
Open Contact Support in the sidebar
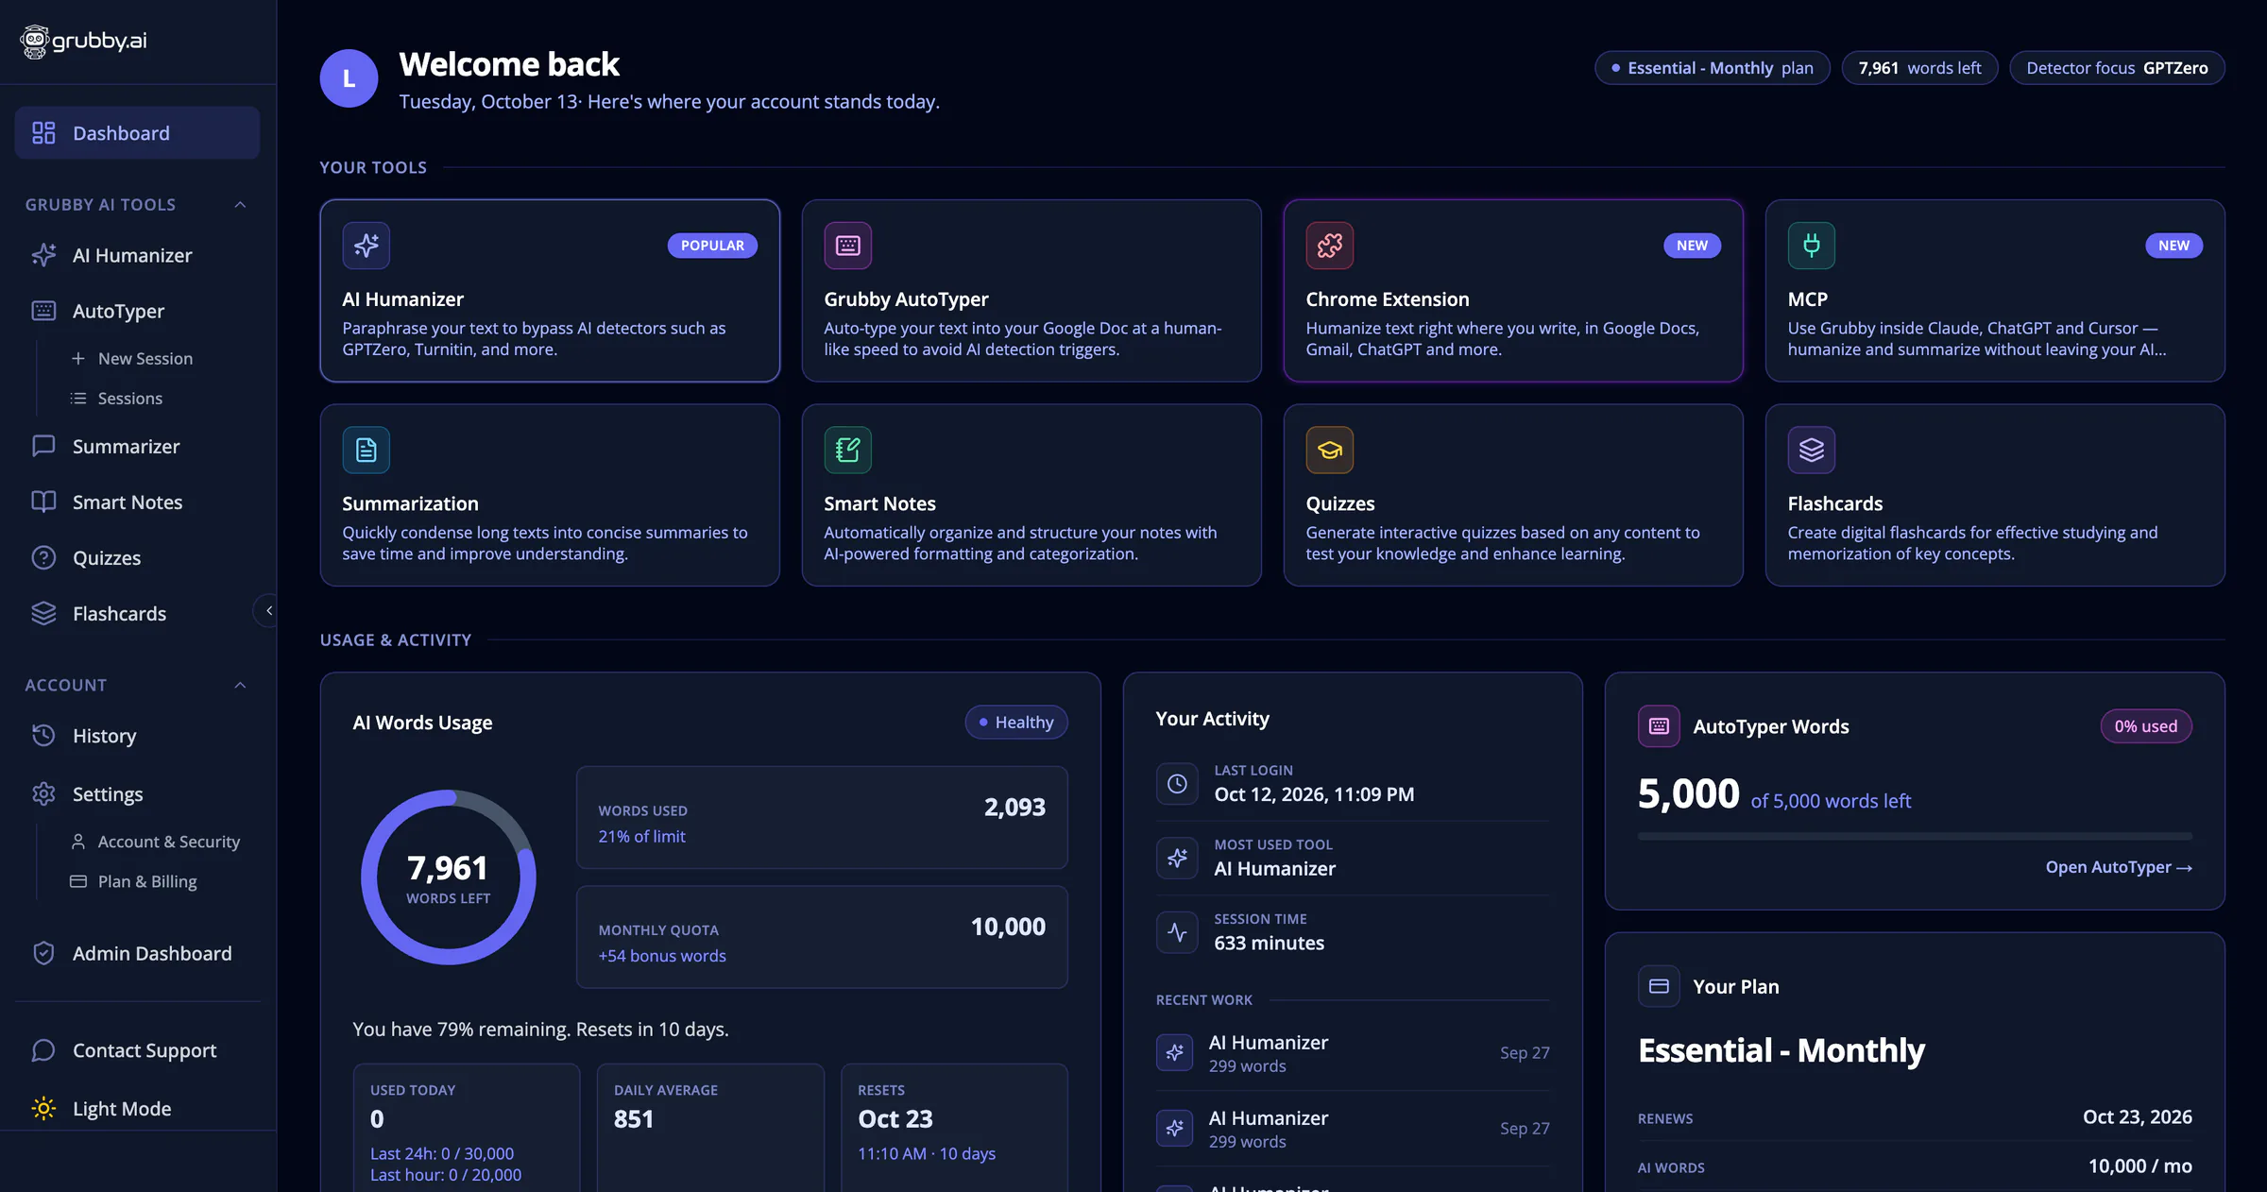[138, 1050]
